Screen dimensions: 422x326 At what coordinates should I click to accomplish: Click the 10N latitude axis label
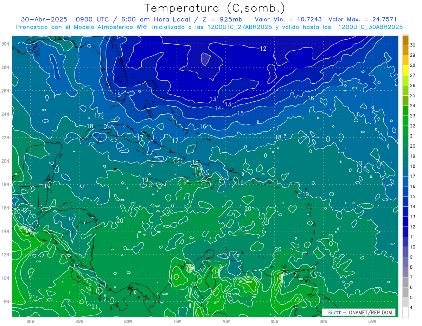[6, 278]
